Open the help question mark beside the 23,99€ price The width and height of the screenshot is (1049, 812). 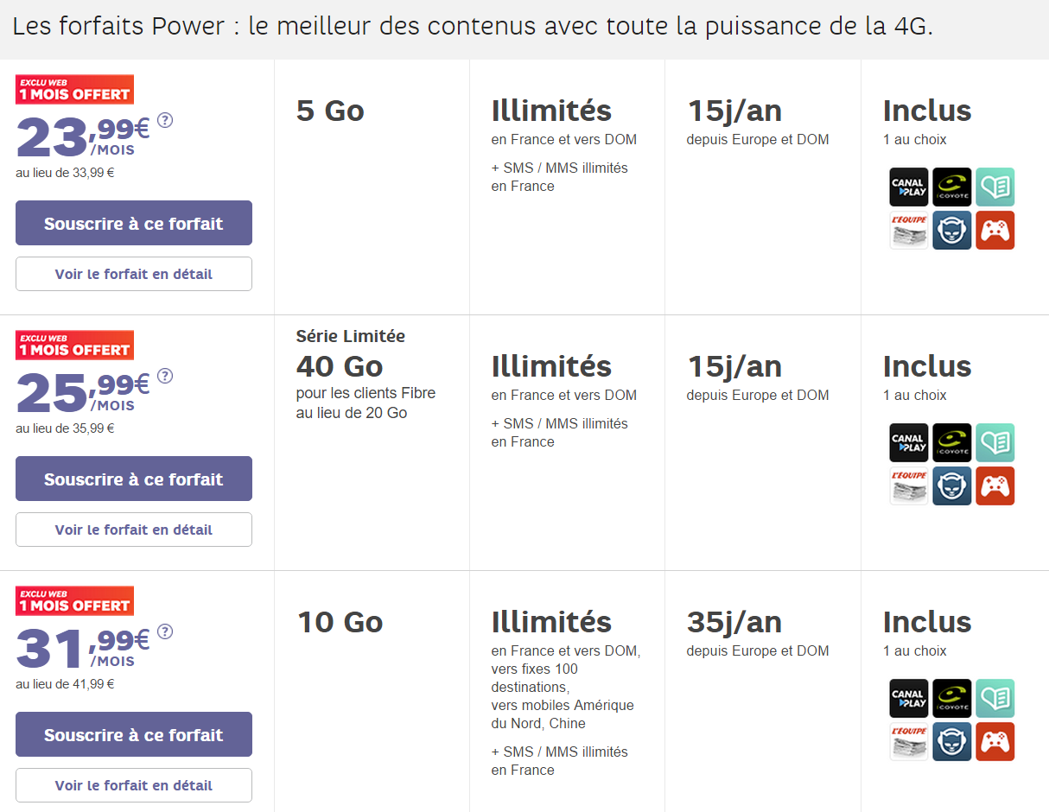pyautogui.click(x=165, y=120)
